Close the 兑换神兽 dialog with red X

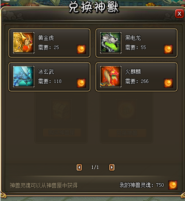[179, 13]
